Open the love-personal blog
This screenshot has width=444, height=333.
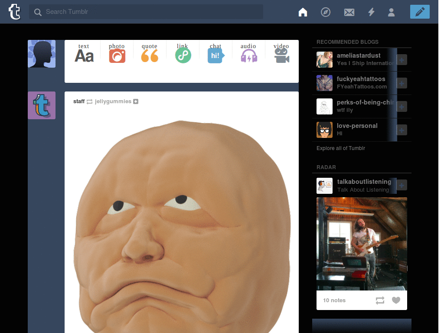point(357,126)
